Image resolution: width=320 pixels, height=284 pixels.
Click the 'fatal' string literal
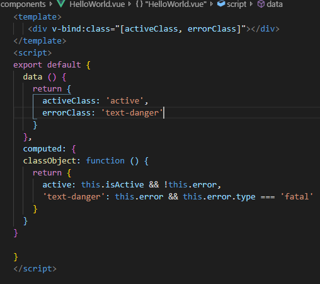tap(297, 197)
